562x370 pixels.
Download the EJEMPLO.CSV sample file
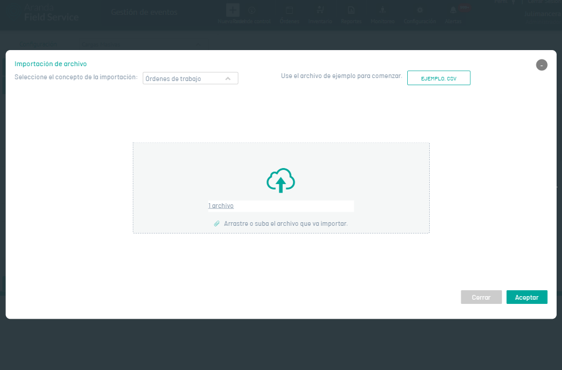tap(438, 78)
